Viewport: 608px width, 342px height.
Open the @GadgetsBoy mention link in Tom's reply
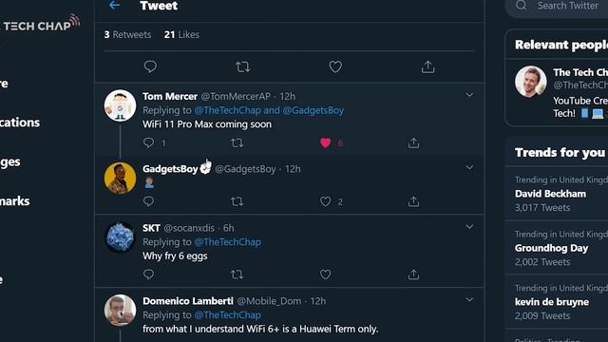point(313,110)
